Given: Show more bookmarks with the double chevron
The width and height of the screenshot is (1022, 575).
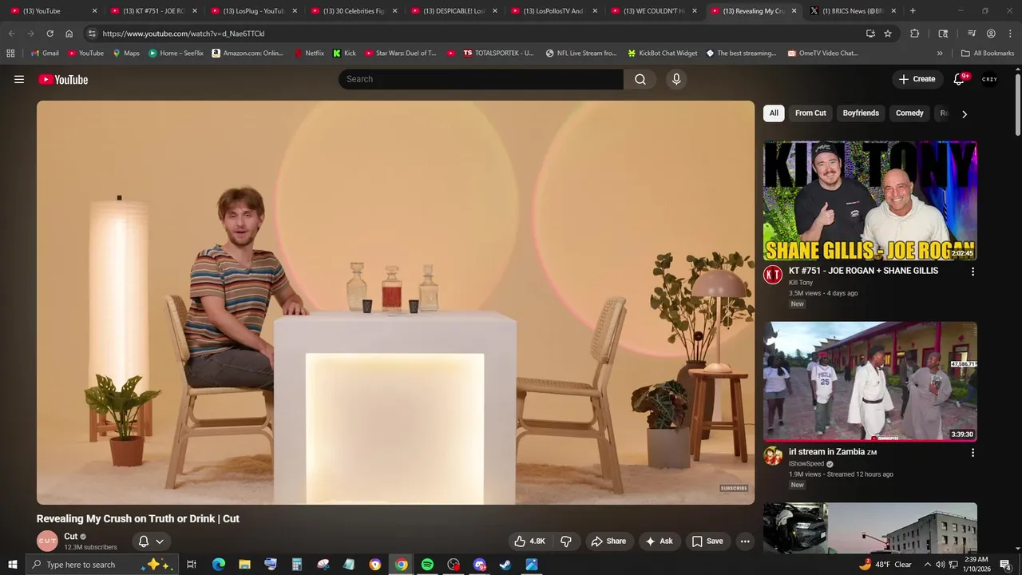Looking at the screenshot, I should [940, 54].
